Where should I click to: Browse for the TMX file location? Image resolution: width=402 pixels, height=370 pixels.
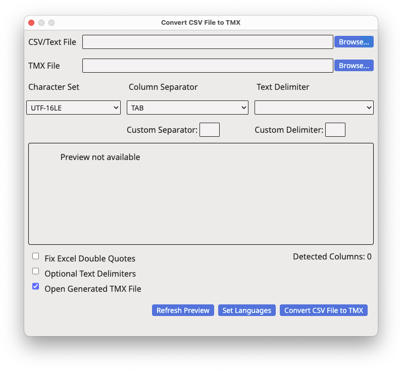coord(354,66)
